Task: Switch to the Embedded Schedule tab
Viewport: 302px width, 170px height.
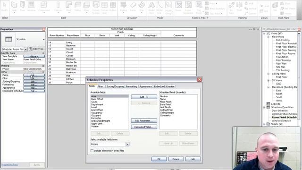Action: coord(164,86)
